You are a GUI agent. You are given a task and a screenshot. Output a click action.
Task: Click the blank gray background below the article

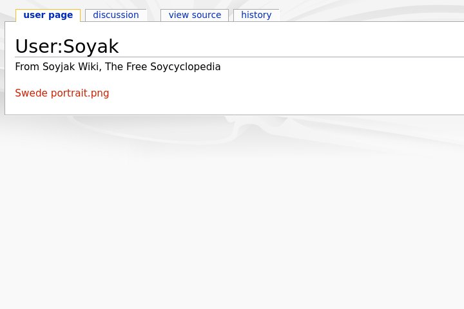coord(232,221)
